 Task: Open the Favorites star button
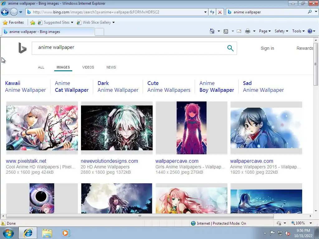(13, 22)
